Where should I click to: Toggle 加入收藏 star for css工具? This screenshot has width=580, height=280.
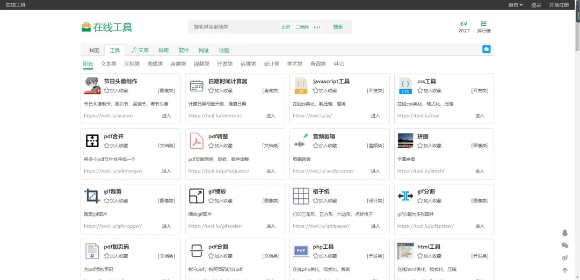421,91
